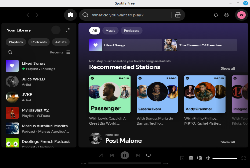250x168 pixels.
Task: Open the Friend Activity icon
Action: [x=226, y=15]
